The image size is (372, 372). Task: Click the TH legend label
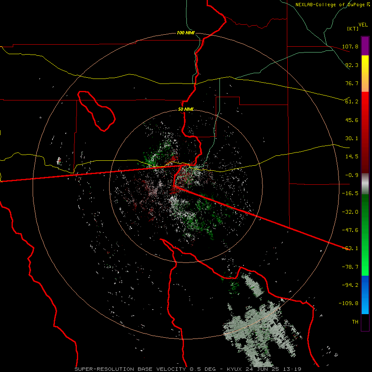coord(355,322)
